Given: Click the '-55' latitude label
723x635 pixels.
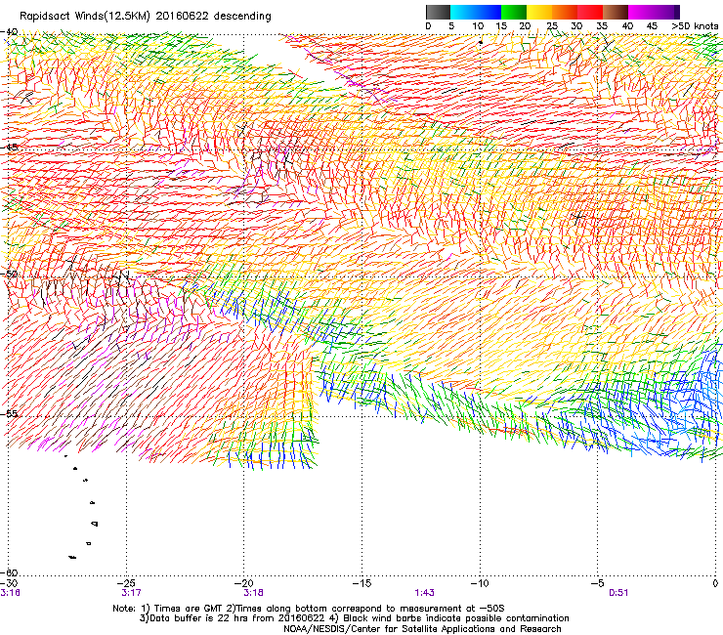Looking at the screenshot, I should click(9, 413).
